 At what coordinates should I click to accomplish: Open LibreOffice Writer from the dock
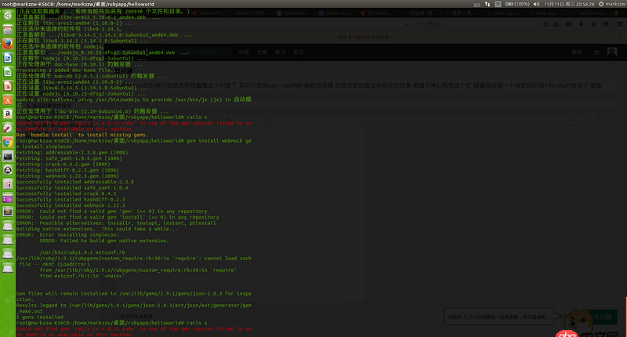pos(7,59)
